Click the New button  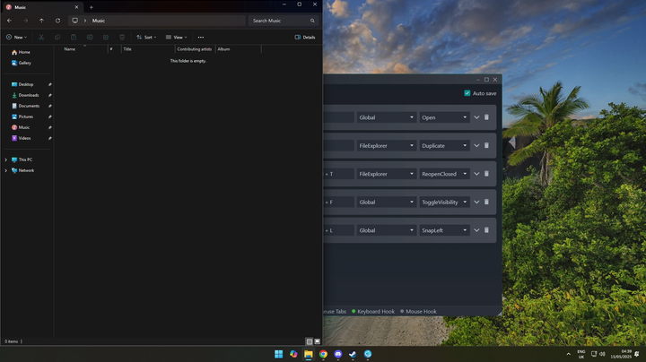(x=16, y=38)
